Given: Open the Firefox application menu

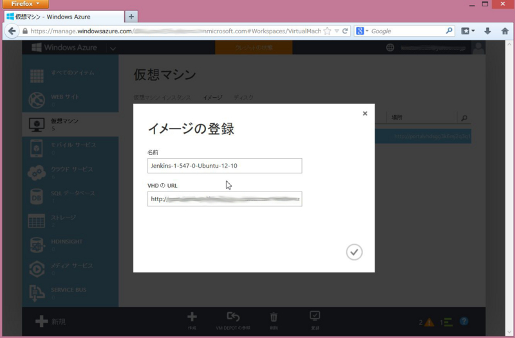Looking at the screenshot, I should pyautogui.click(x=26, y=4).
